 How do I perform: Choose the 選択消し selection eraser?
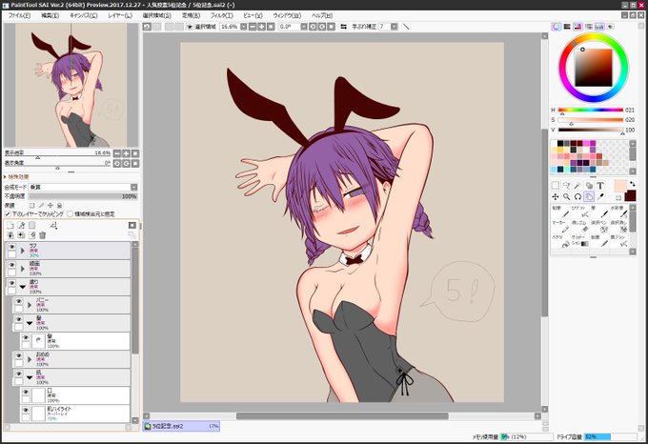(x=619, y=226)
